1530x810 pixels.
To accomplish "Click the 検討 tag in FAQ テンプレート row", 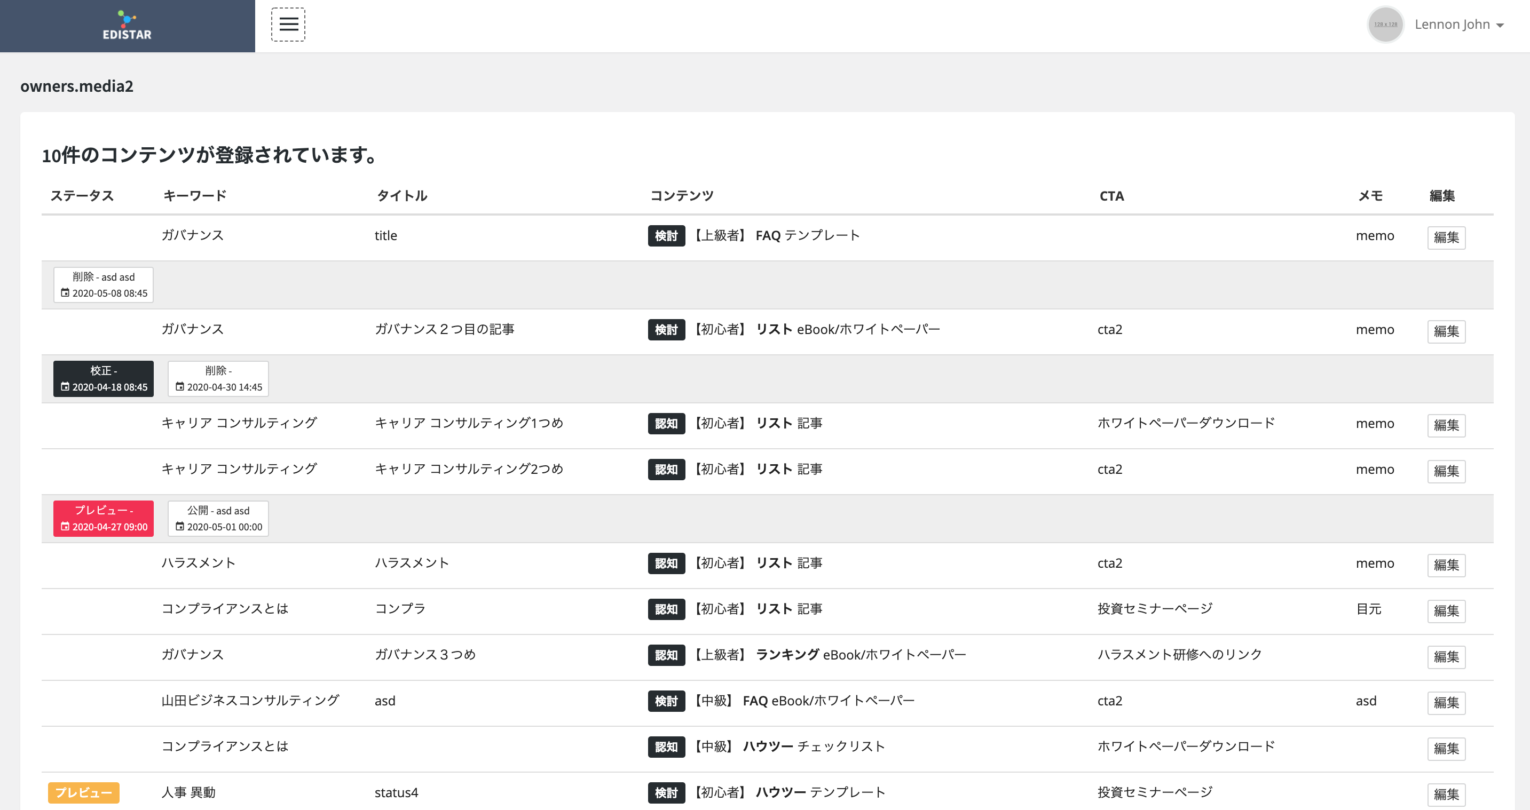I will [666, 236].
